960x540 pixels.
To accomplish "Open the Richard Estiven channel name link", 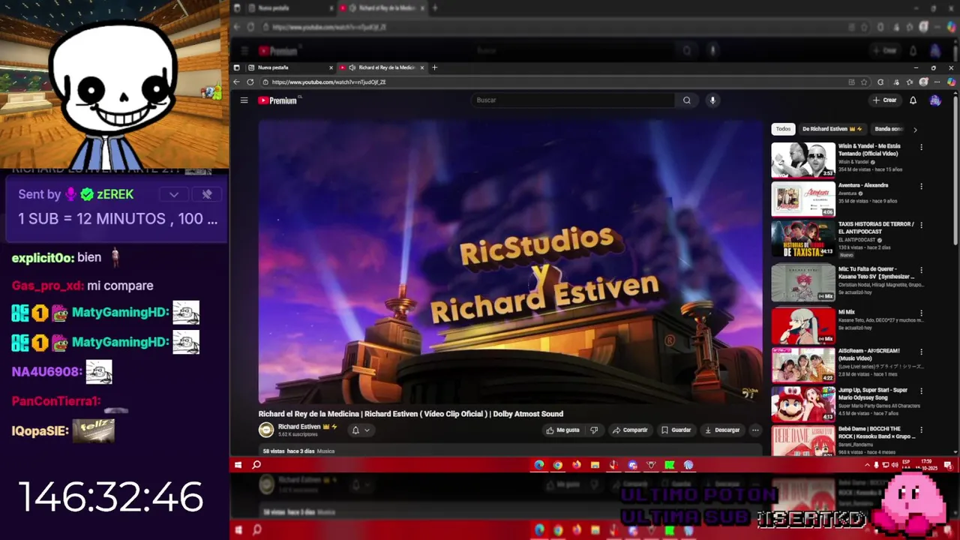I will tap(299, 427).
